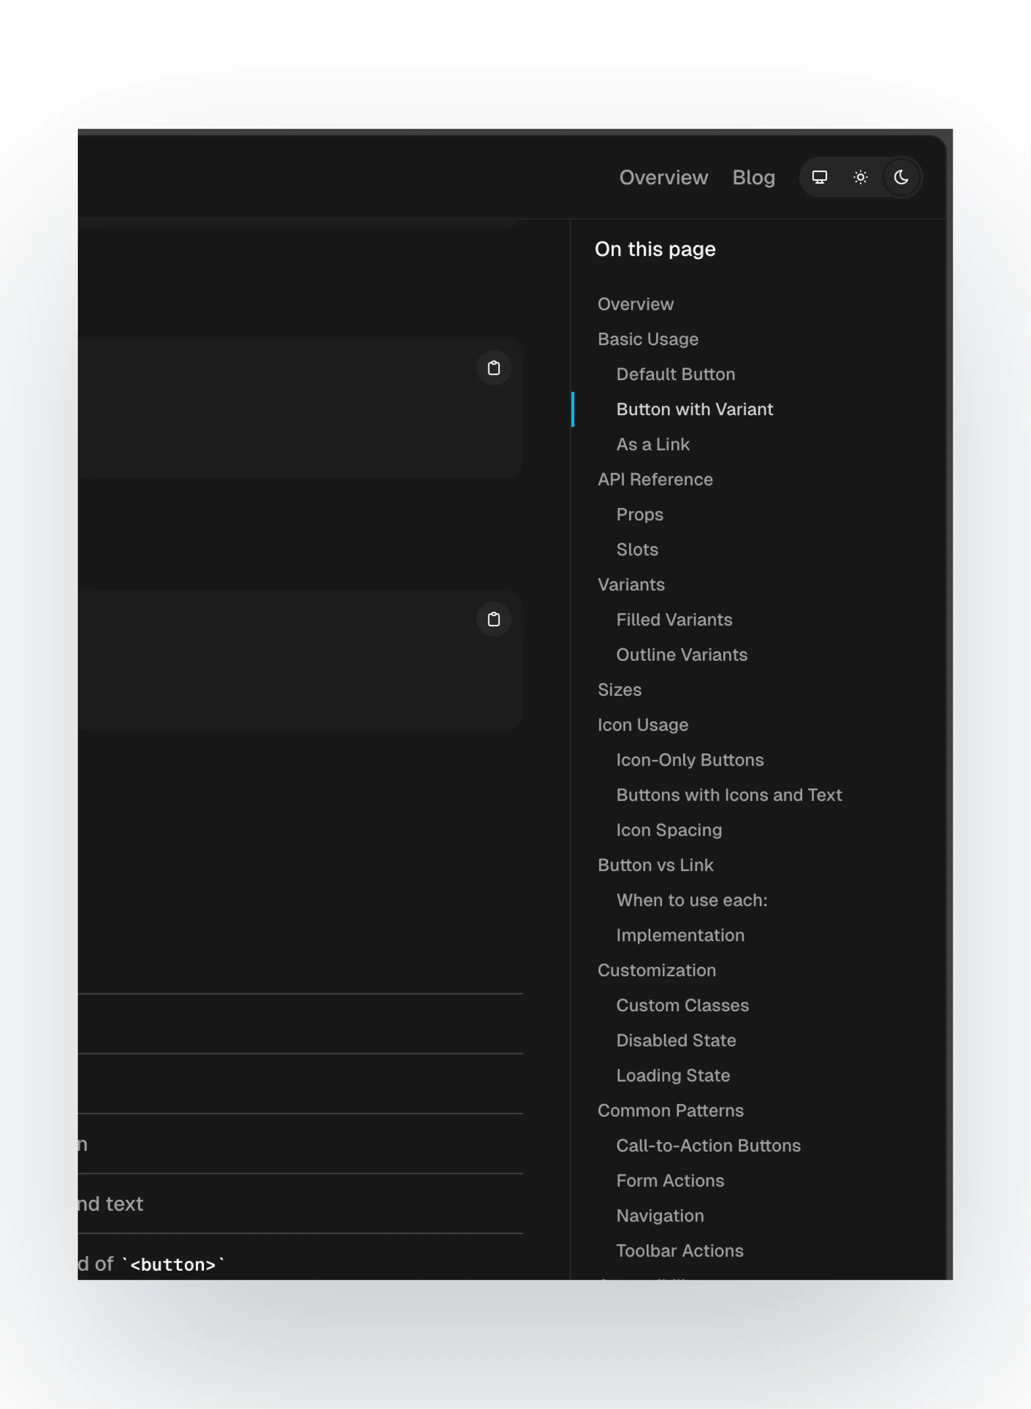Go to Filled Variants section
The height and width of the screenshot is (1409, 1031).
click(674, 620)
